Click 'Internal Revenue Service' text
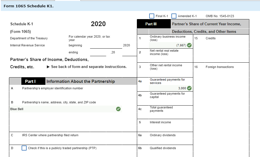This screenshot has height=157, width=260. (27, 45)
